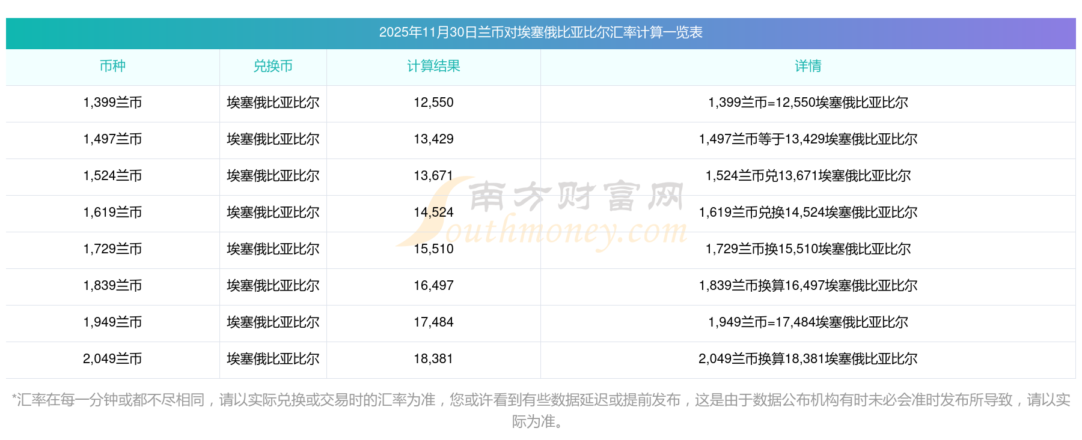Click the 1,524兰币 currency cell

112,176
